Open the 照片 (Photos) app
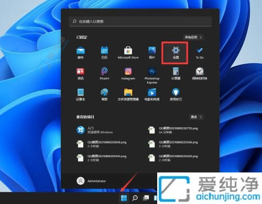The width and height of the screenshot is (262, 204). coord(152,53)
